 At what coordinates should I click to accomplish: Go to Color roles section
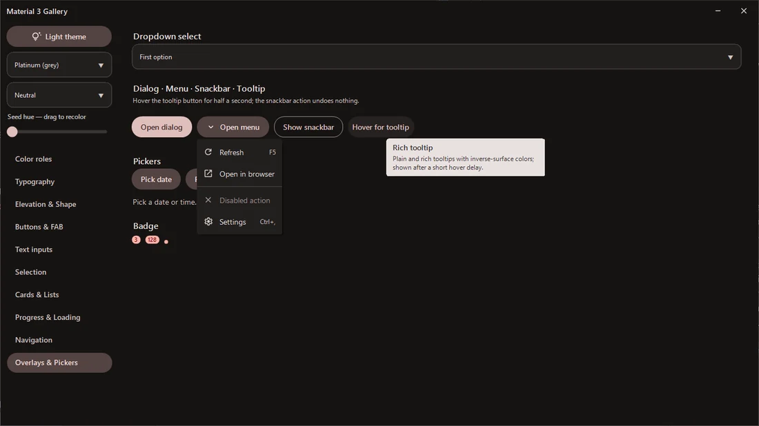click(x=59, y=159)
